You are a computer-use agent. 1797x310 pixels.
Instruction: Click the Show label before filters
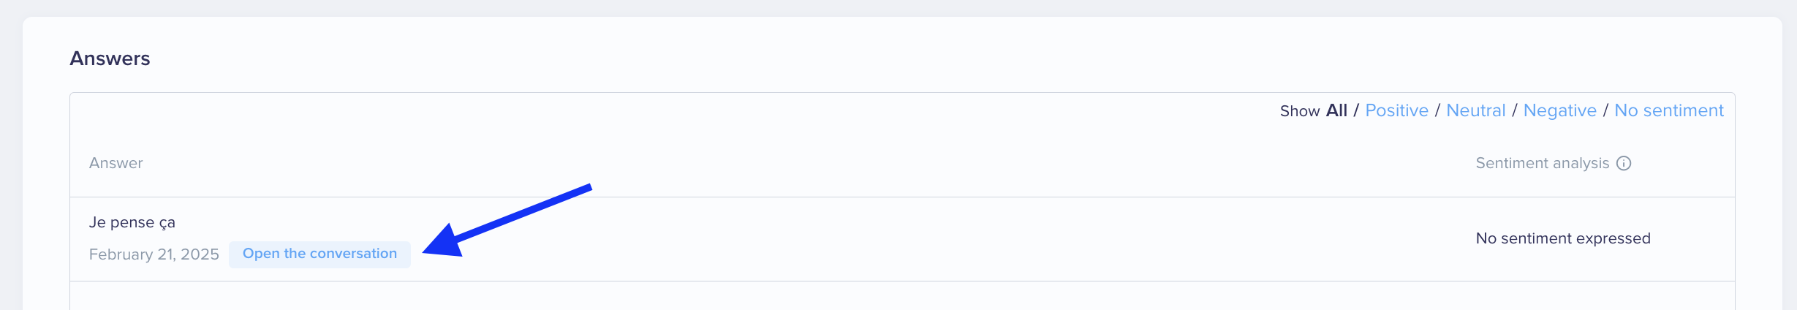[1300, 111]
